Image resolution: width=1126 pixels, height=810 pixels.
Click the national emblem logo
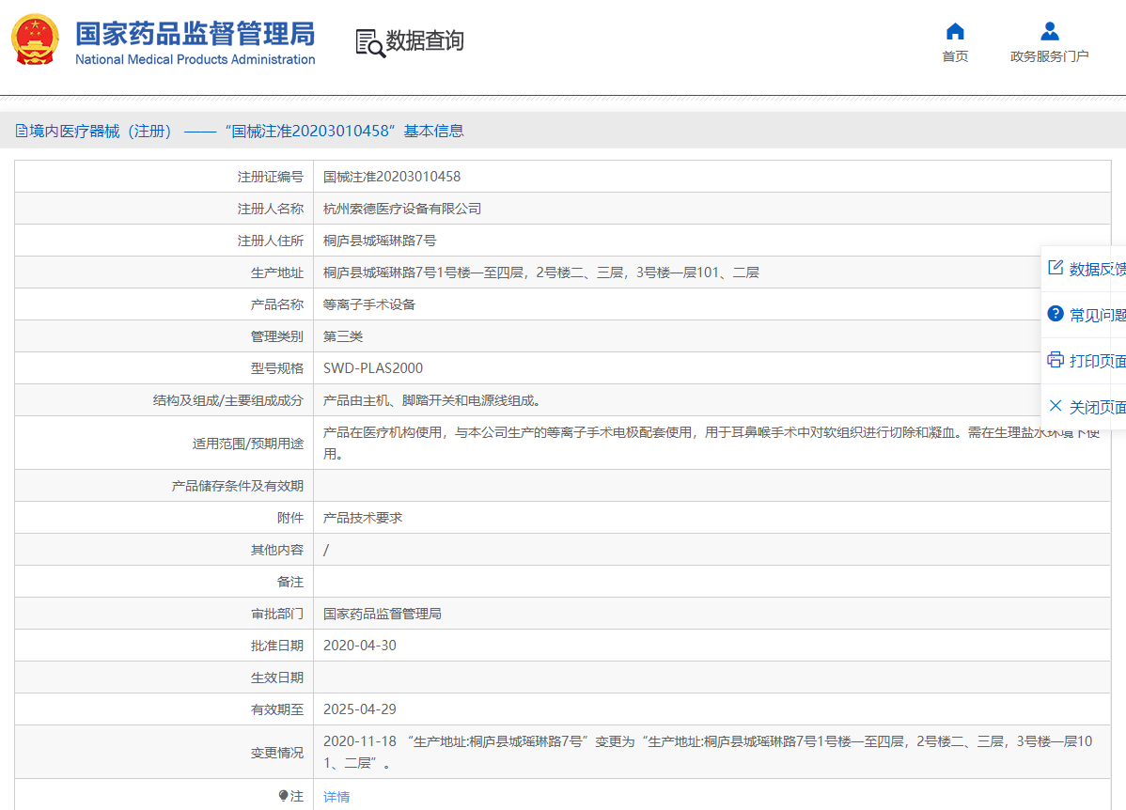35,39
